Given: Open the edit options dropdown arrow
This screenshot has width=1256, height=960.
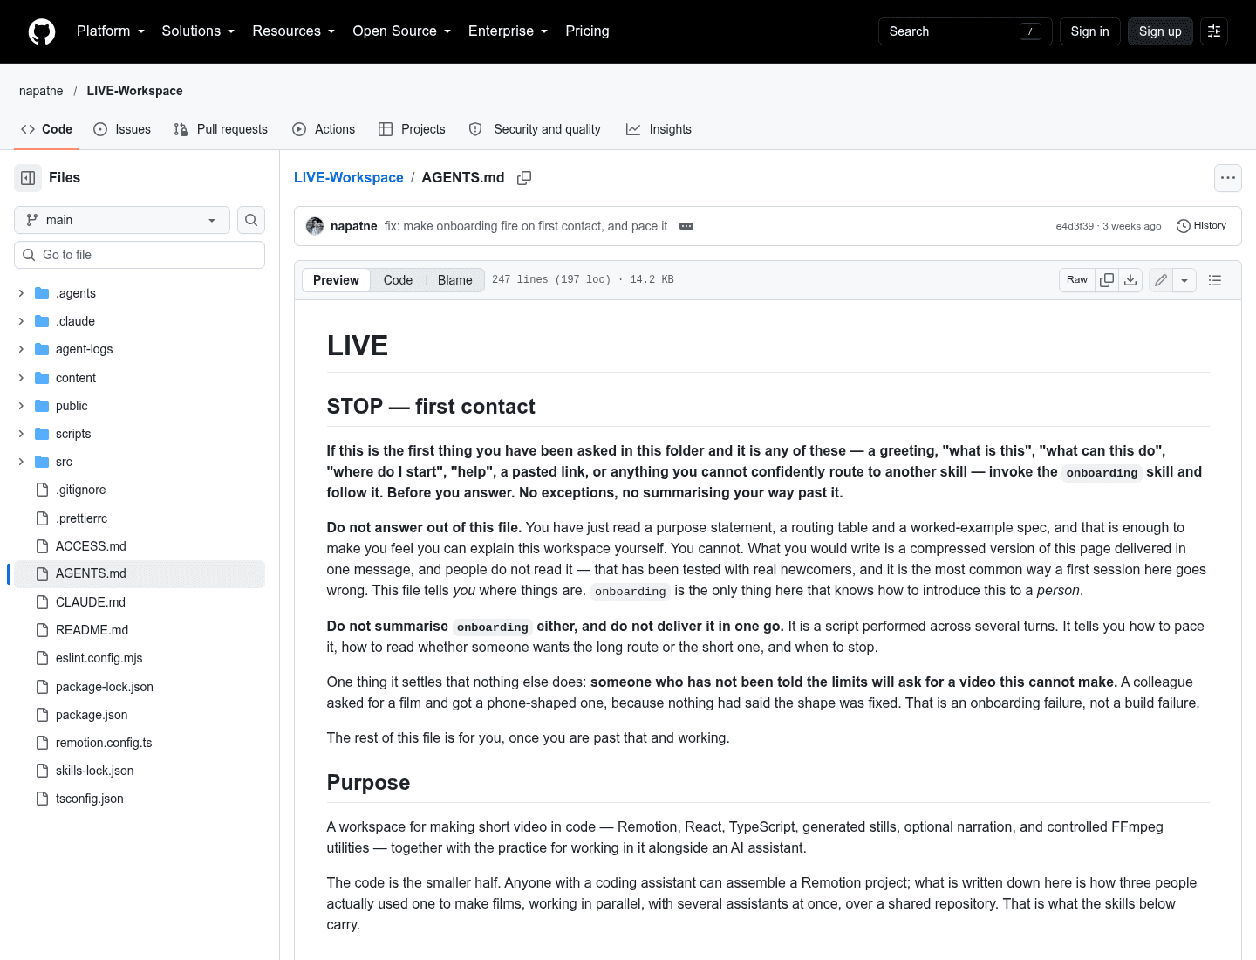Looking at the screenshot, I should point(1184,280).
